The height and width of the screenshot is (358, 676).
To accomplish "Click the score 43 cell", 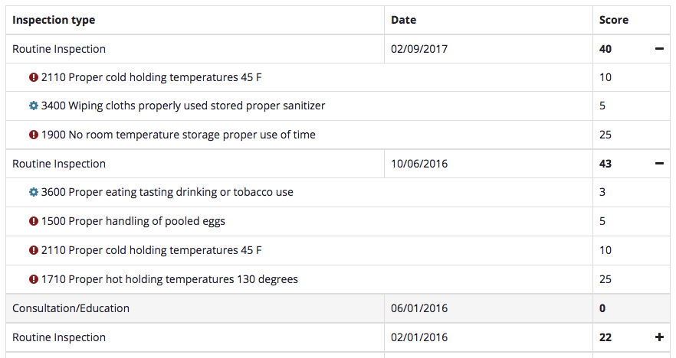I will pyautogui.click(x=605, y=164).
